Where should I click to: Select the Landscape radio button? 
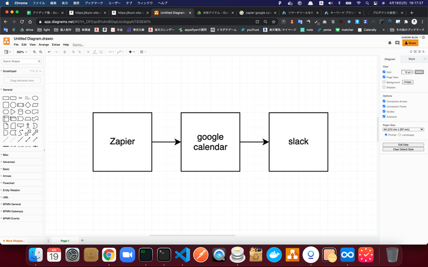399,134
